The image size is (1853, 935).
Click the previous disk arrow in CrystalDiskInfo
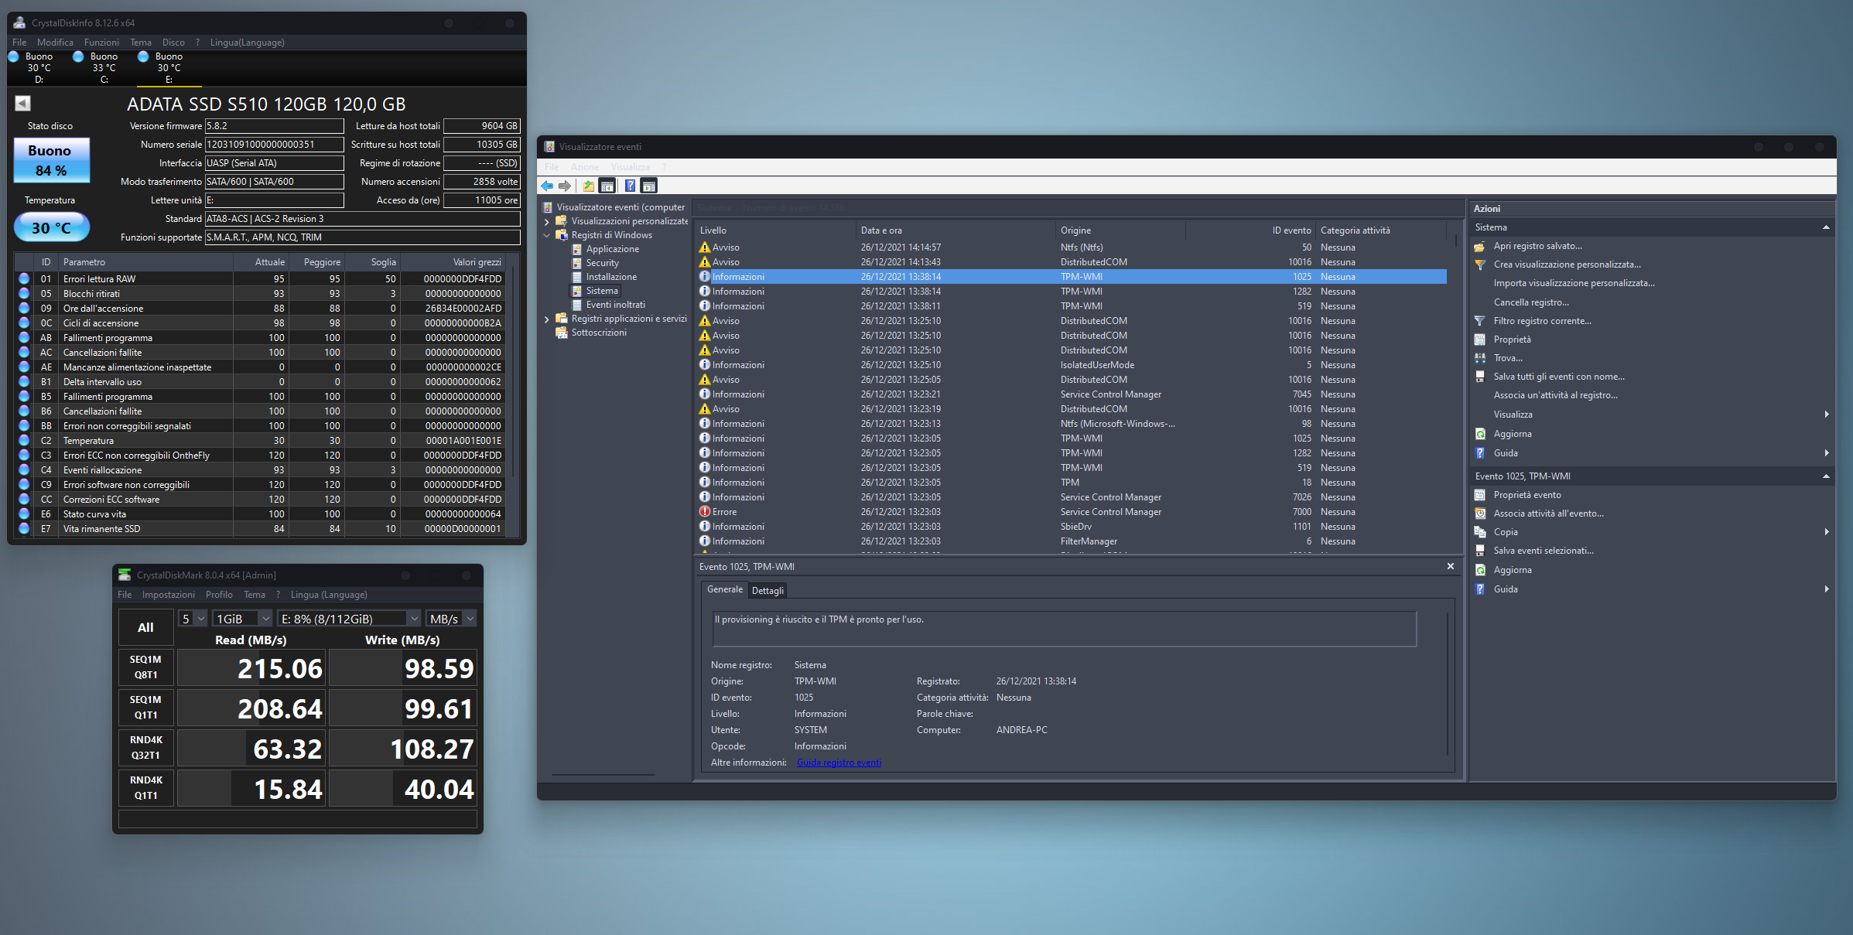pos(22,103)
